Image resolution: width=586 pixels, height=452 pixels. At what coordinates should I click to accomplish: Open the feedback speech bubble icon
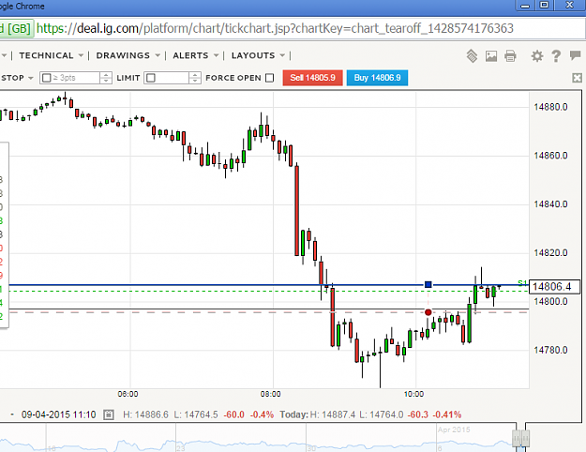click(575, 55)
